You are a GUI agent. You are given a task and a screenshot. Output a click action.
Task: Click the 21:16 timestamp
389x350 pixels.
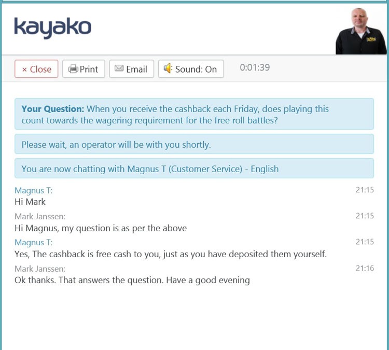[x=365, y=268]
